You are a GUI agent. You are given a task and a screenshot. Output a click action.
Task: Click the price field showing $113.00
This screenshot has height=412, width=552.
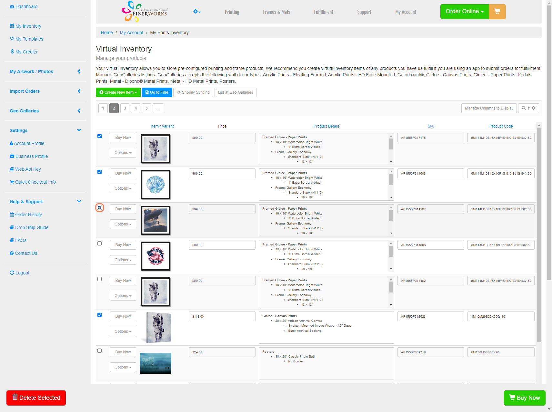222,316
